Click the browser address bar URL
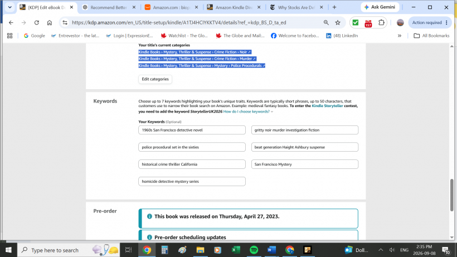 point(179,22)
